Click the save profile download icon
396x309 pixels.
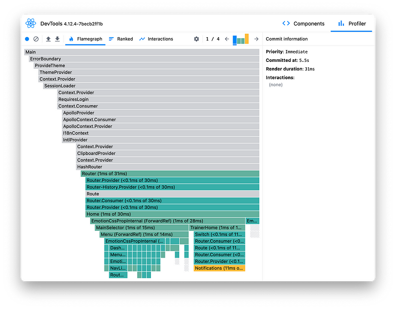pyautogui.click(x=57, y=39)
